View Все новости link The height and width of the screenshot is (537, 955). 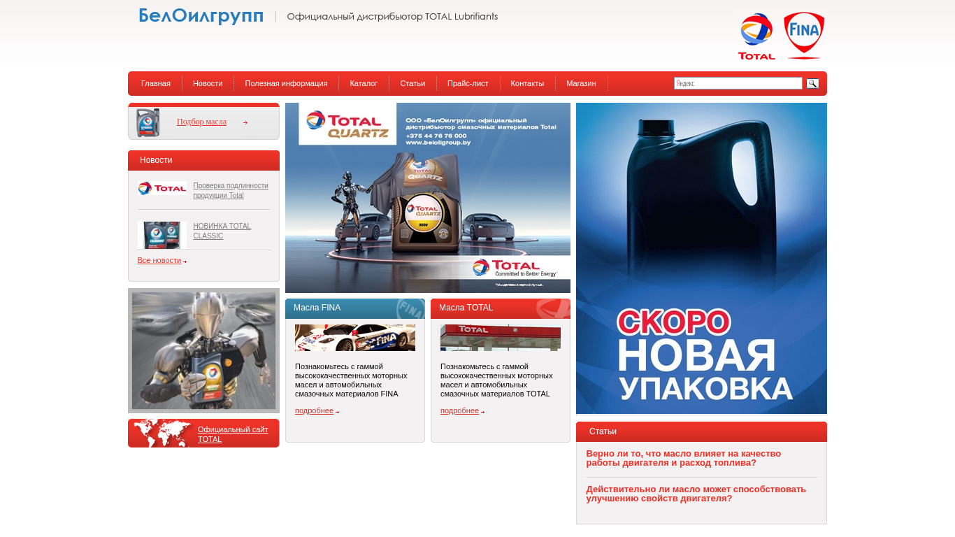tap(159, 260)
